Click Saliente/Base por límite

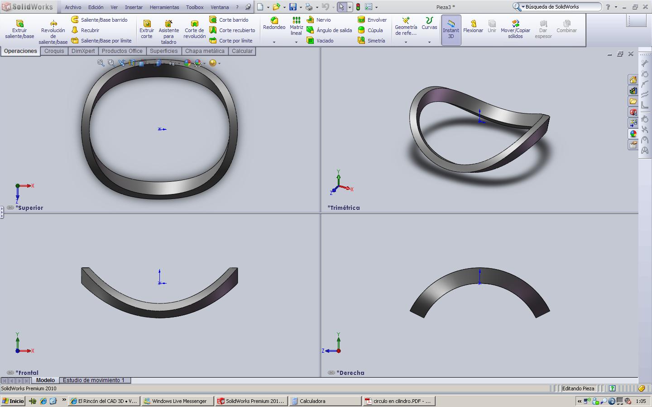click(x=101, y=41)
